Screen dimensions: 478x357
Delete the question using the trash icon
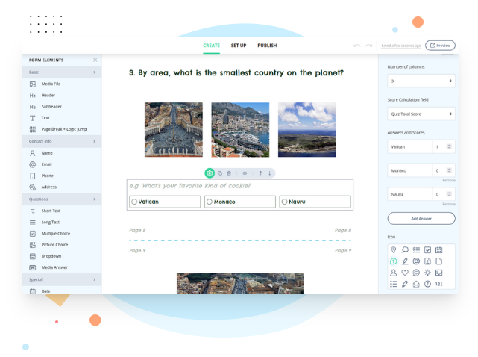click(229, 173)
